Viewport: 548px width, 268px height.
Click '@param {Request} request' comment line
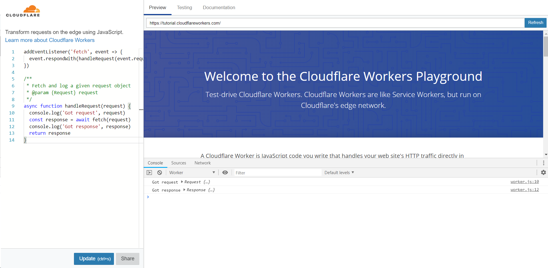click(62, 92)
